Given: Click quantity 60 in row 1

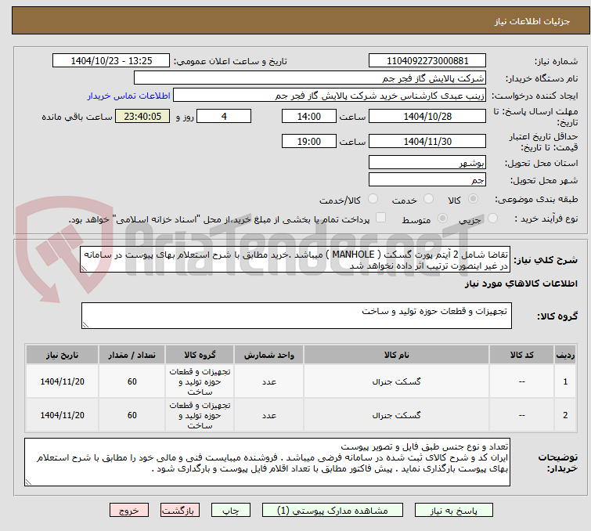Looking at the screenshot, I should (132, 381).
